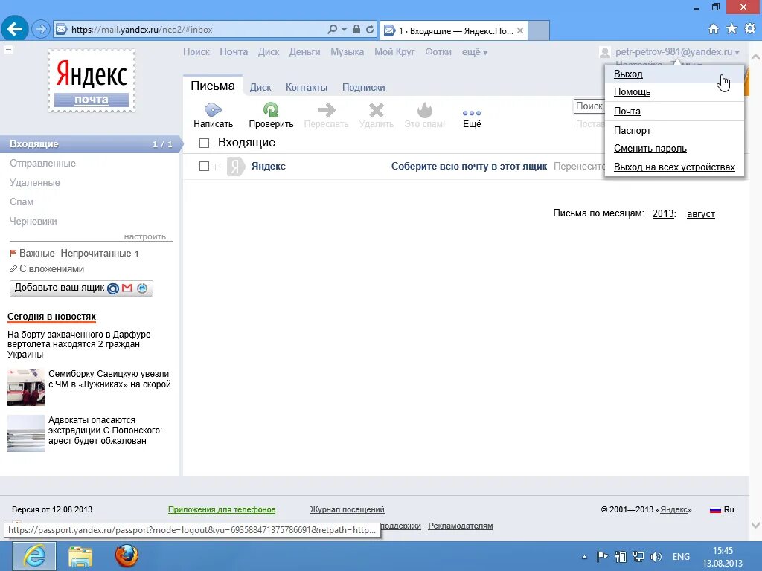Viewport: 762px width, 571px height.
Task: Click the new blank browser tab button
Action: [539, 30]
